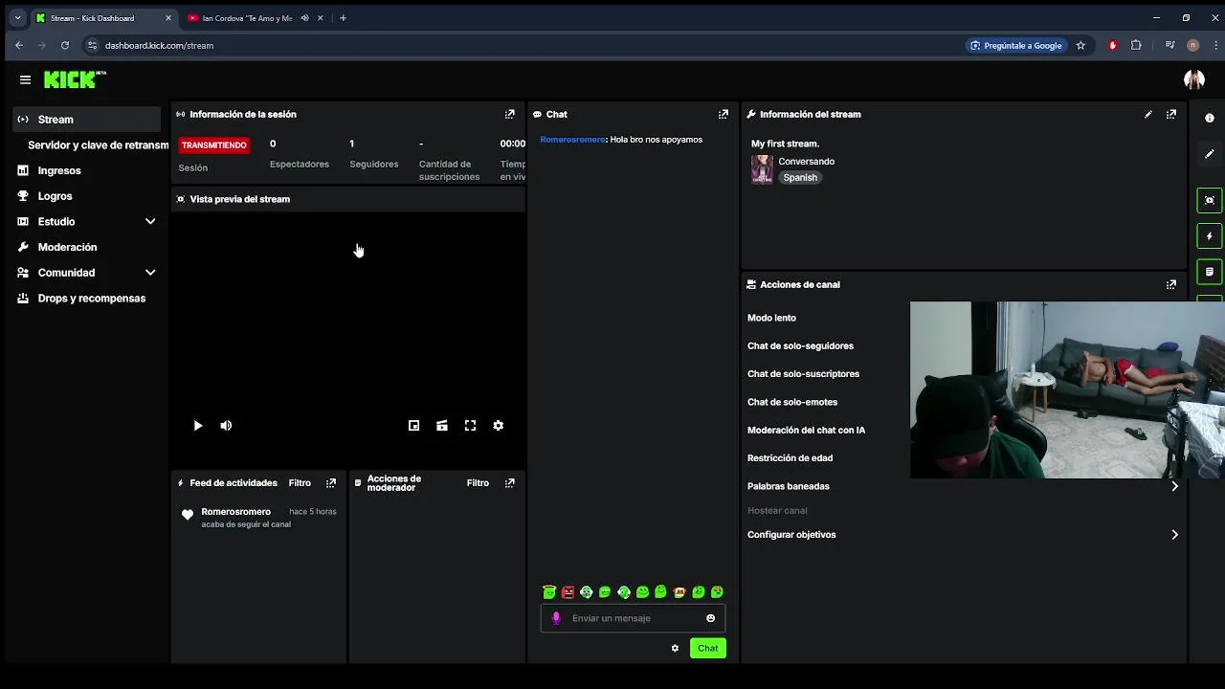This screenshot has height=689, width=1225.
Task: Reload the Kick dashboard page
Action: [x=65, y=45]
